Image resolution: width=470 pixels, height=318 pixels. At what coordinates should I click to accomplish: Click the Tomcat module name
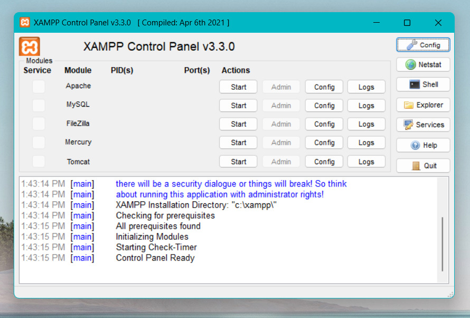point(78,162)
